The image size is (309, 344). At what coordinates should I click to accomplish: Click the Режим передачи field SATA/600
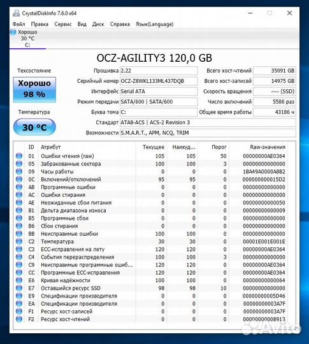(x=159, y=101)
